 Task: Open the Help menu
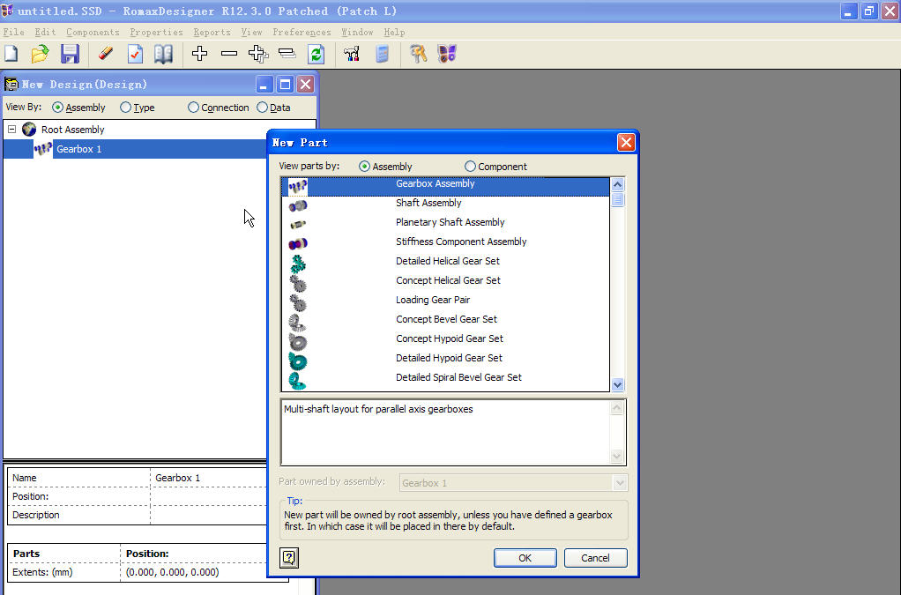(394, 32)
